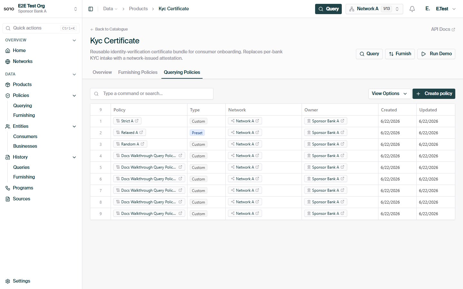This screenshot has height=289, width=463.
Task: Click API Docs external link icon
Action: [453, 30]
